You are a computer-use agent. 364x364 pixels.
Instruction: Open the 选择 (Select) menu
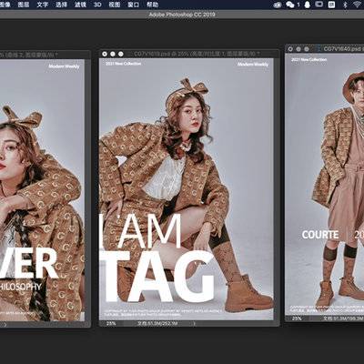61,5
